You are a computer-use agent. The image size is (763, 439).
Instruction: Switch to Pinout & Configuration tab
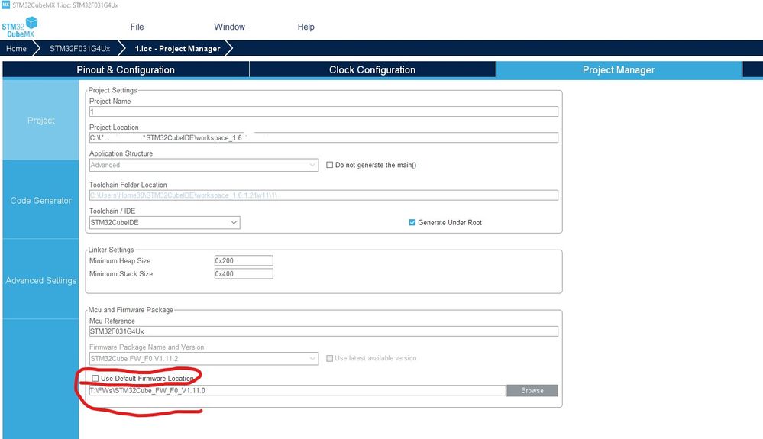pyautogui.click(x=125, y=69)
